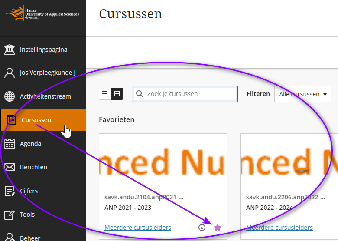Image resolution: width=338 pixels, height=241 pixels.
Task: Click ANP 2021 - 2023 course banner image
Action: tap(163, 162)
